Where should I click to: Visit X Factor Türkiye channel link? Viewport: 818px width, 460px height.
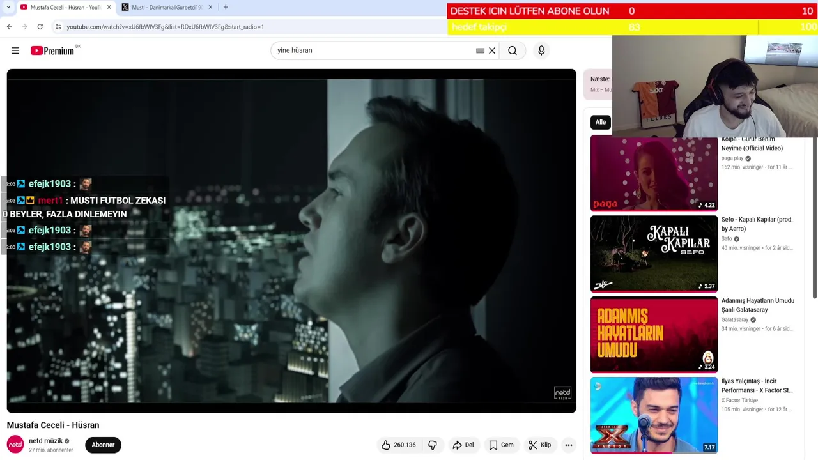point(739,400)
